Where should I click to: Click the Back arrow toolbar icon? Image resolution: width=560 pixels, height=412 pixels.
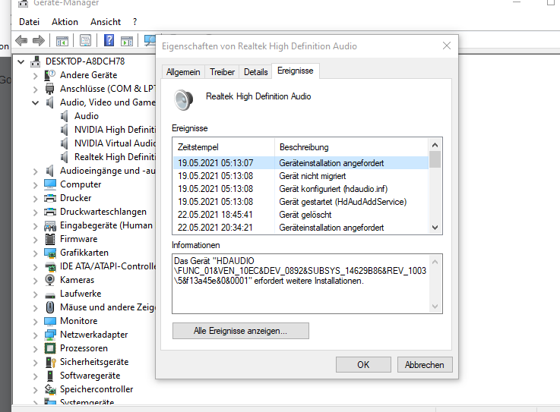(x=21, y=40)
